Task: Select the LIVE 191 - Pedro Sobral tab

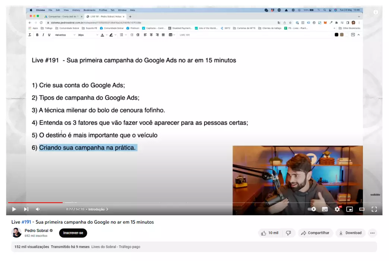Action: 105,17
